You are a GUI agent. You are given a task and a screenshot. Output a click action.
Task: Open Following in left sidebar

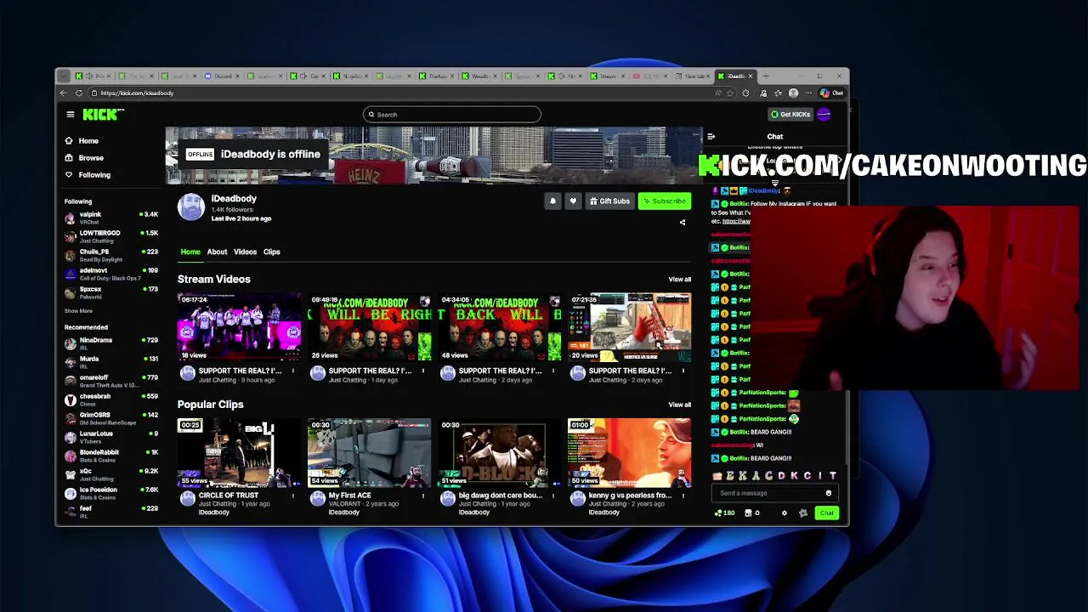pos(88,175)
